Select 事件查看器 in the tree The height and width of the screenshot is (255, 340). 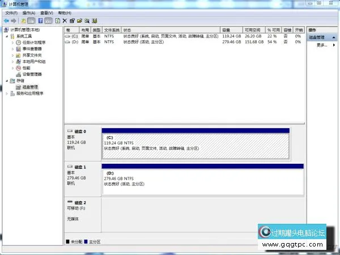pos(32,49)
